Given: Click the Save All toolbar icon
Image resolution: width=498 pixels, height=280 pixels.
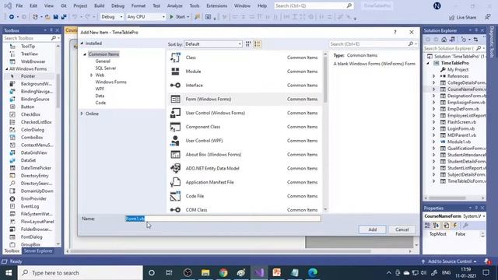Looking at the screenshot, I should pyautogui.click(x=64, y=17).
